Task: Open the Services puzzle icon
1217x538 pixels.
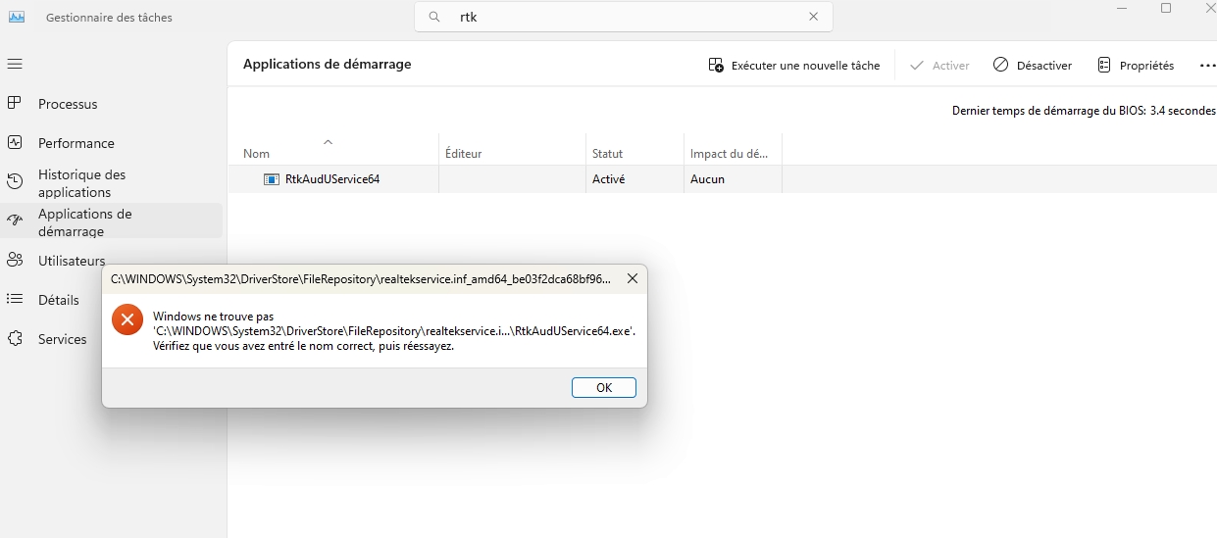Action: click(15, 338)
